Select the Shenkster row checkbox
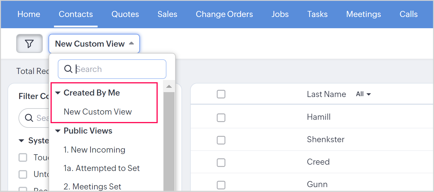Image resolution: width=434 pixels, height=192 pixels. point(221,140)
